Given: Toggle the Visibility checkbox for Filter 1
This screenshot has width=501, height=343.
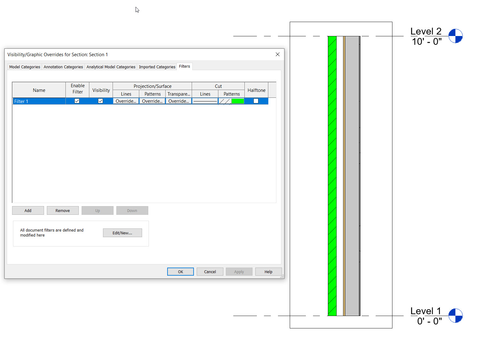Looking at the screenshot, I should (101, 101).
